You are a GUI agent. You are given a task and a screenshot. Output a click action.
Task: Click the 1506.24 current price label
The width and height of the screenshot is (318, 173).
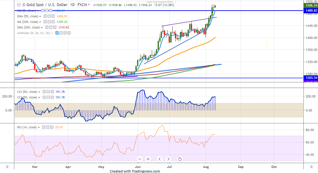click(311, 6)
